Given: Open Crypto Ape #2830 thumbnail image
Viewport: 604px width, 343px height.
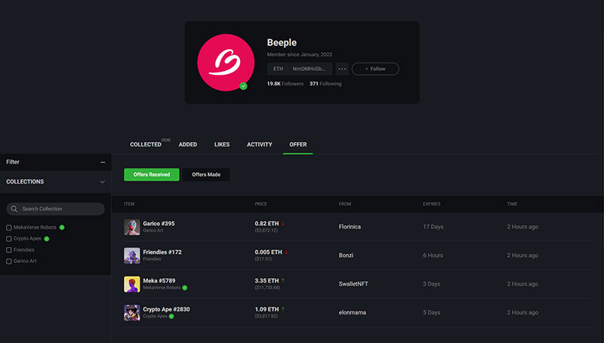Looking at the screenshot, I should click(131, 313).
